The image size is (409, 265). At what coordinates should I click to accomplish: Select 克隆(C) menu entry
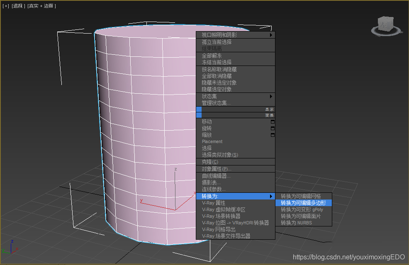[236, 162]
